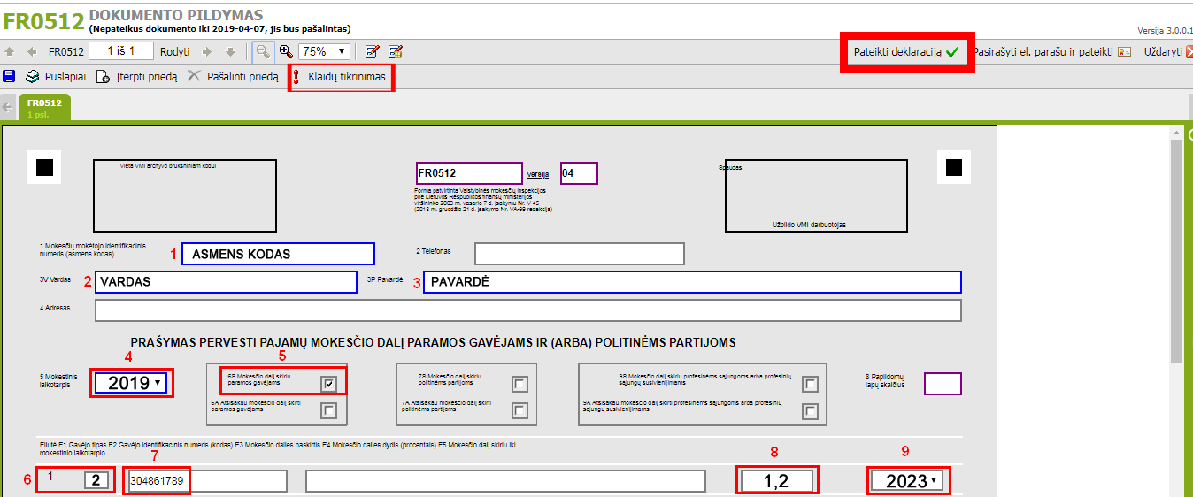Click the Pašalinti priedą X icon
This screenshot has height=497, width=1193.
click(x=194, y=77)
